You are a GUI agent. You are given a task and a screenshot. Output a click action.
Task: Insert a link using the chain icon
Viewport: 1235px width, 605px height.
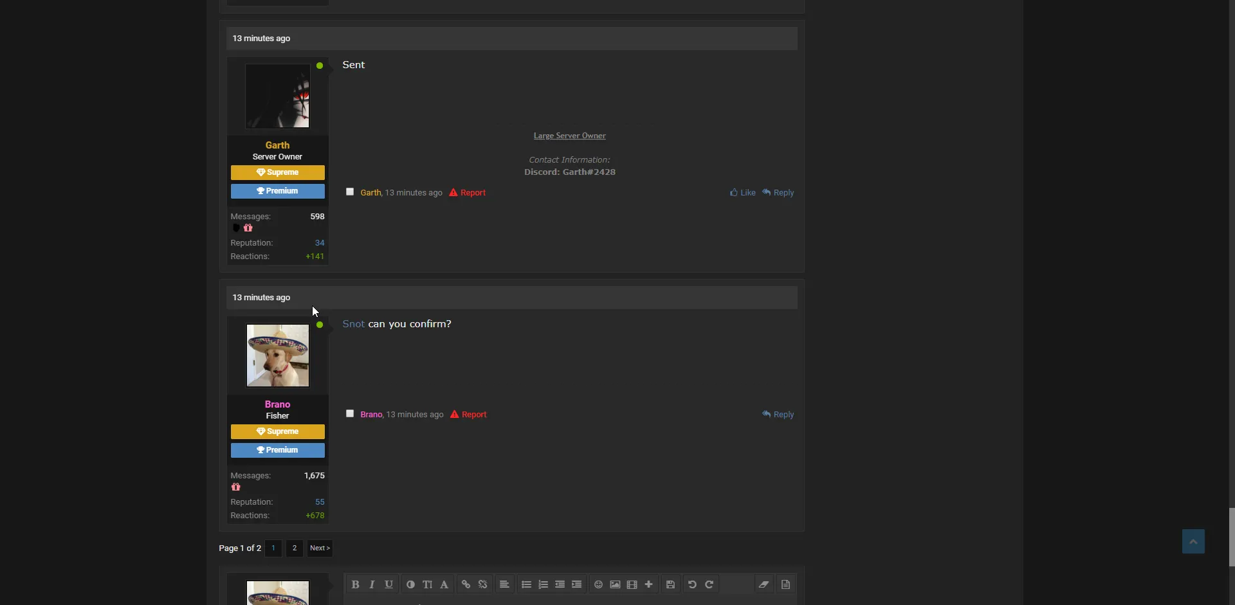click(466, 584)
